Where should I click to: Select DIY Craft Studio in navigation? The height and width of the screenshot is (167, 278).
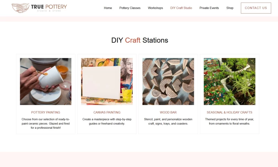[181, 8]
